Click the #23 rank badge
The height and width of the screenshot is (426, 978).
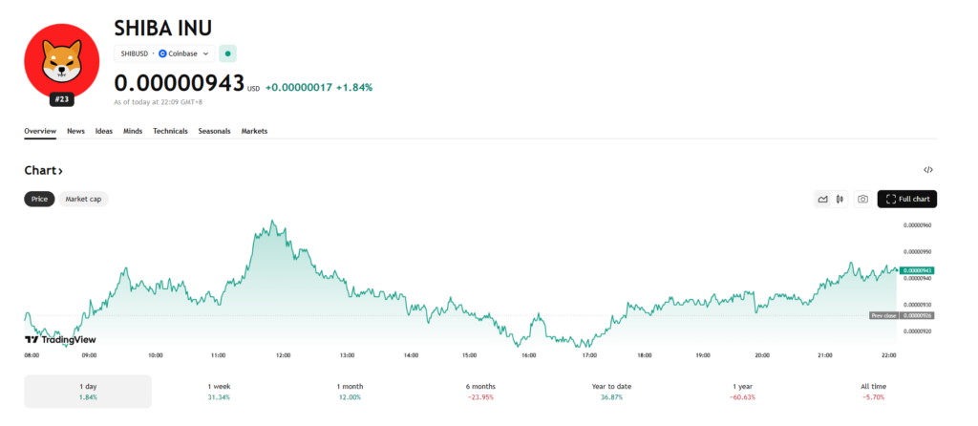(x=62, y=98)
